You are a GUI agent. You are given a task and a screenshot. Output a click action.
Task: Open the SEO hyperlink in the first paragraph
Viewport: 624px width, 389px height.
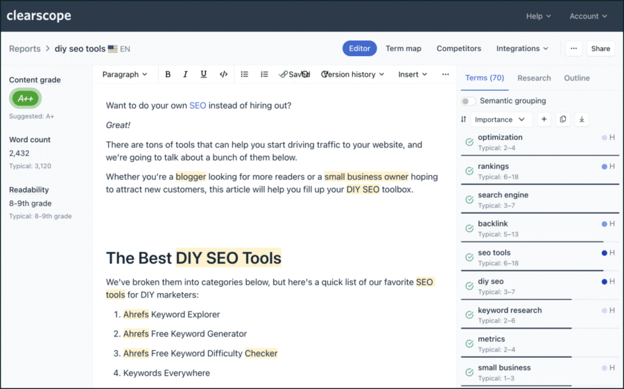click(198, 106)
